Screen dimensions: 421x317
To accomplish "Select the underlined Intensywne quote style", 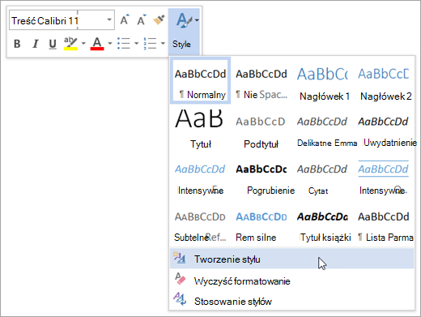I will (x=385, y=176).
